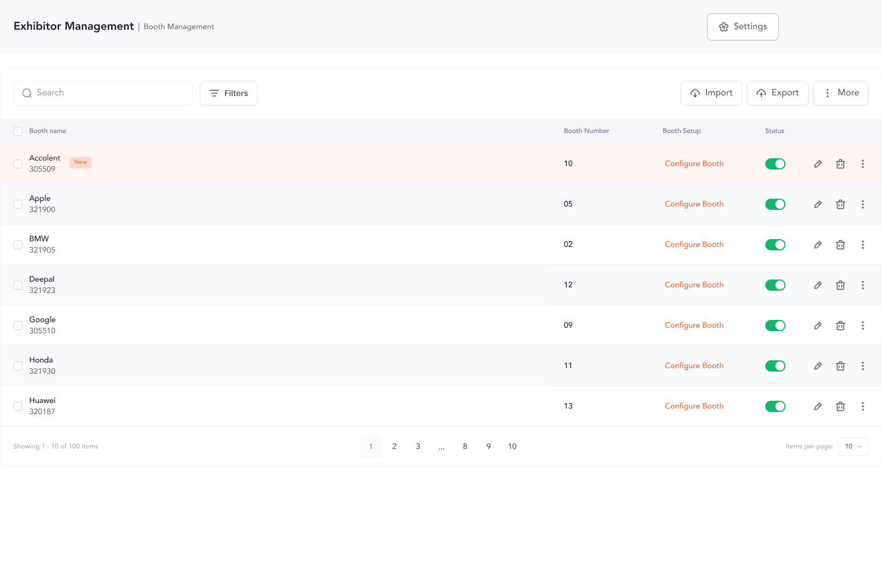
Task: Delete the BMW booth entry
Action: pyautogui.click(x=840, y=245)
